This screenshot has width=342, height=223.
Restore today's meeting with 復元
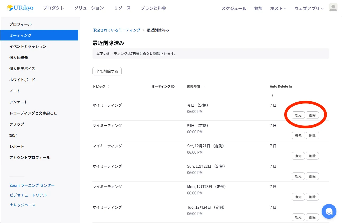(298, 115)
